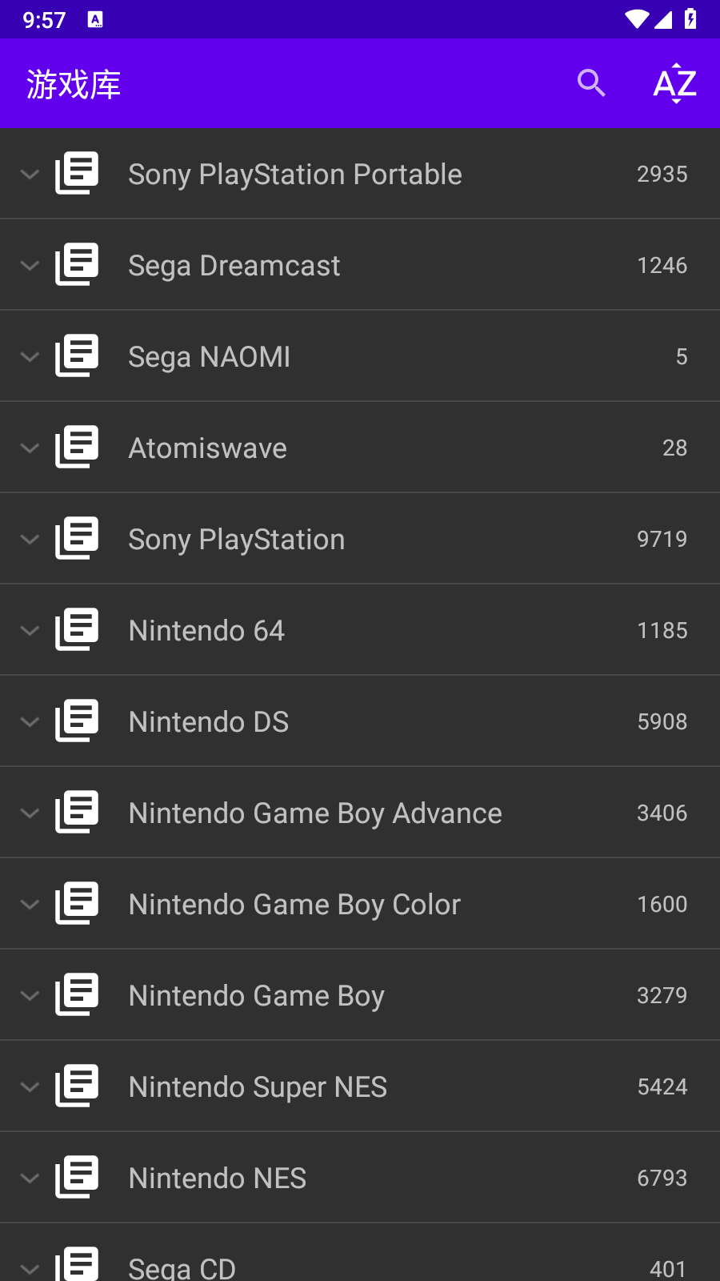Viewport: 720px width, 1281px height.
Task: Click the Nintendo Game Boy Advance library icon
Action: pos(77,812)
